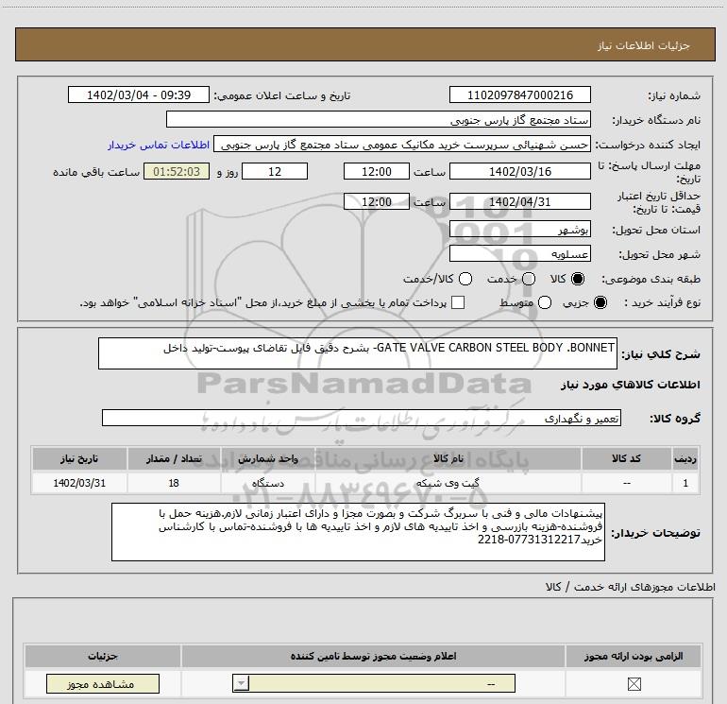Click the item name cell 'گیت وی شبکه'
This screenshot has width=727, height=704.
tap(448, 483)
